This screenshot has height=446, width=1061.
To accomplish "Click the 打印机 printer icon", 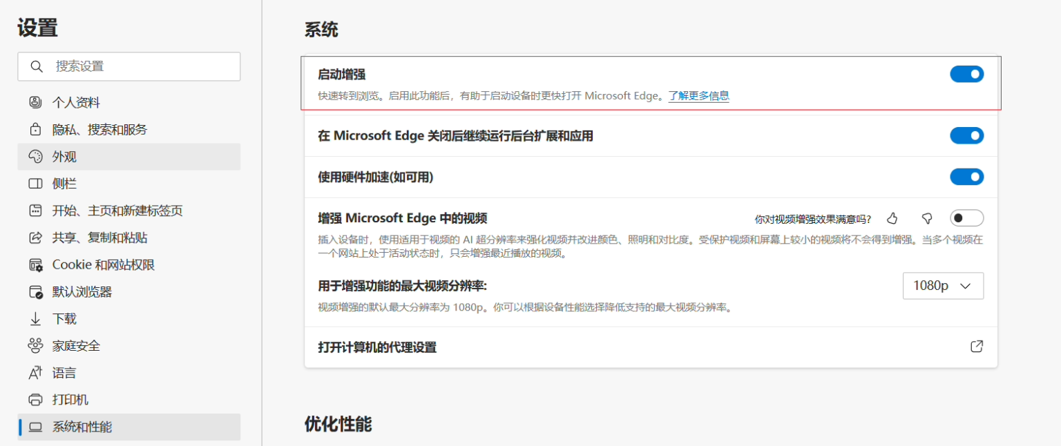I will click(x=34, y=399).
